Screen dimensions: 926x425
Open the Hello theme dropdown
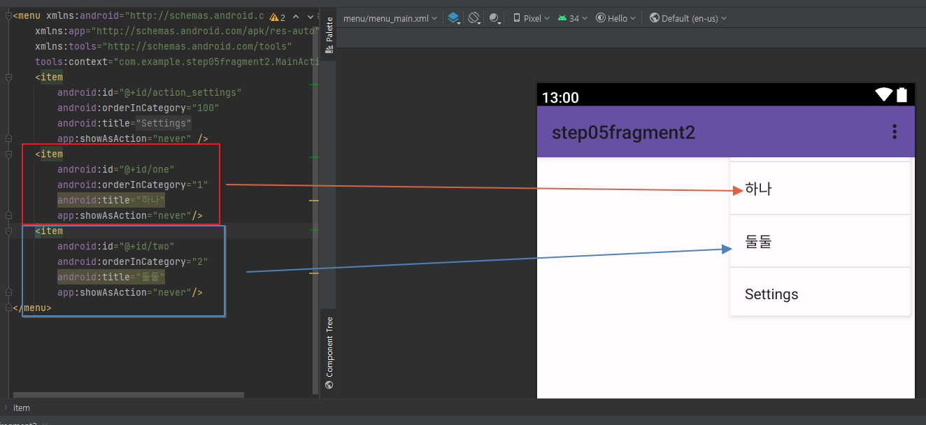(x=615, y=18)
